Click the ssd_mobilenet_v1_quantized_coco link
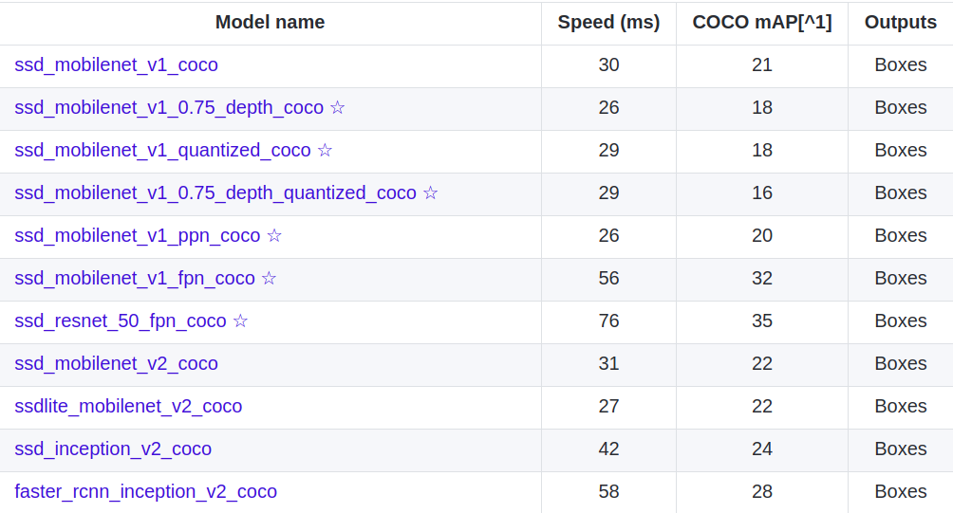953x513 pixels. (162, 150)
